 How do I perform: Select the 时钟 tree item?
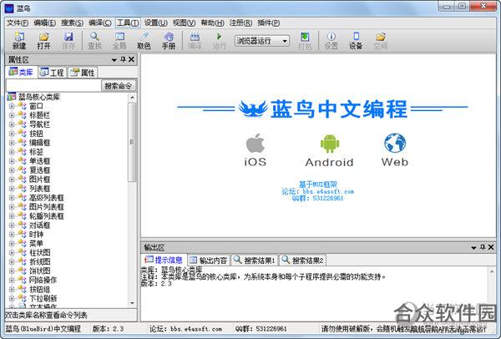36,234
